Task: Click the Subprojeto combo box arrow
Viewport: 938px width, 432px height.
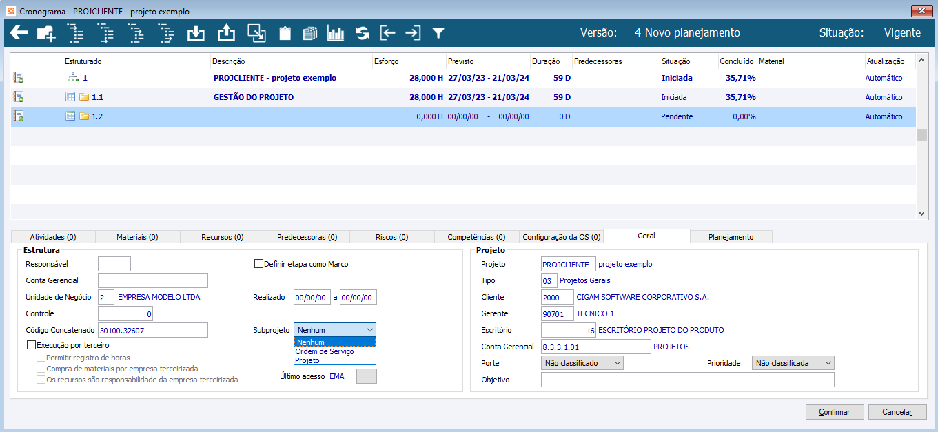Action: click(x=370, y=330)
